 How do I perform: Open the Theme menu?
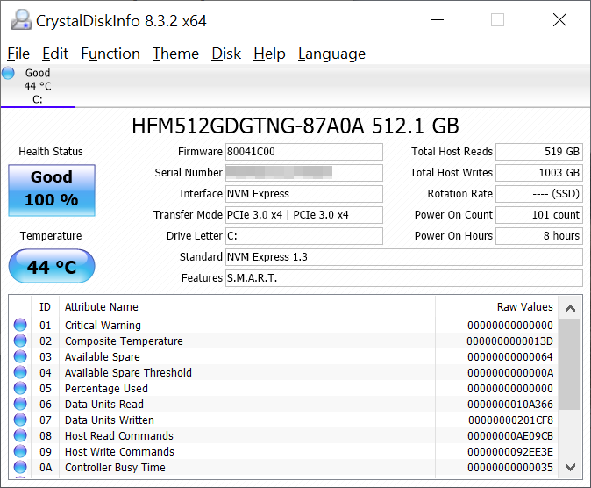175,54
